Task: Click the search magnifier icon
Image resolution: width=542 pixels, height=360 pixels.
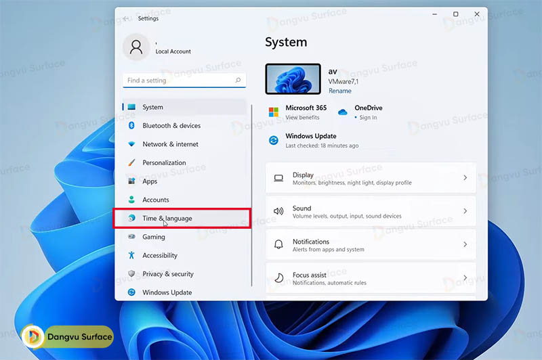Action: [238, 80]
